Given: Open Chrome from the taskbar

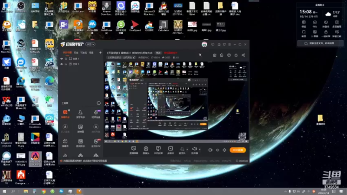Looking at the screenshot, I should click(x=44, y=191).
